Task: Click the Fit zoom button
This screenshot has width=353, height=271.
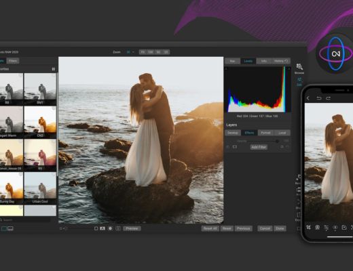Action: click(x=143, y=52)
